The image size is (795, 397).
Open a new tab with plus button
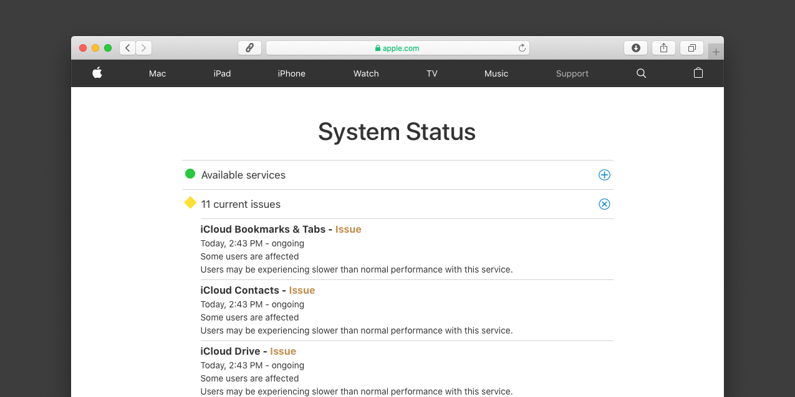point(716,52)
